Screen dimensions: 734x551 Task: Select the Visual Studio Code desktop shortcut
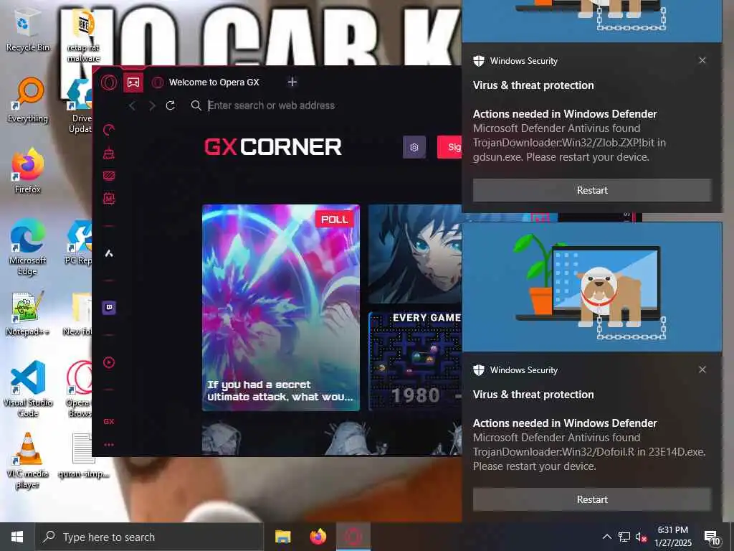click(28, 389)
